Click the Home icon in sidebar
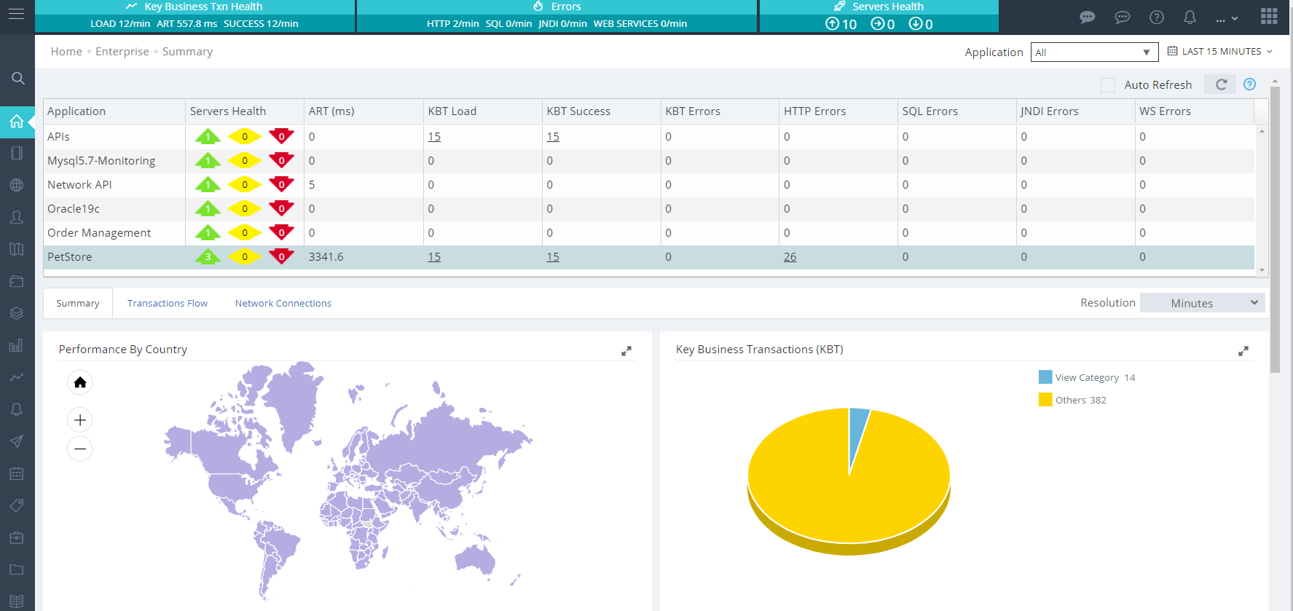1293x611 pixels. [x=17, y=122]
